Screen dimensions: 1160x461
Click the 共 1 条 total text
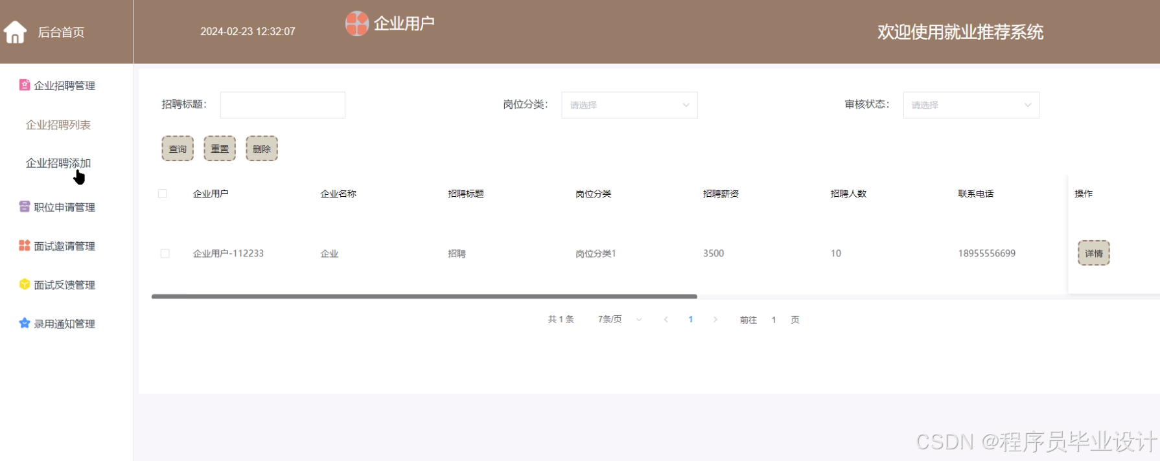pyautogui.click(x=561, y=319)
